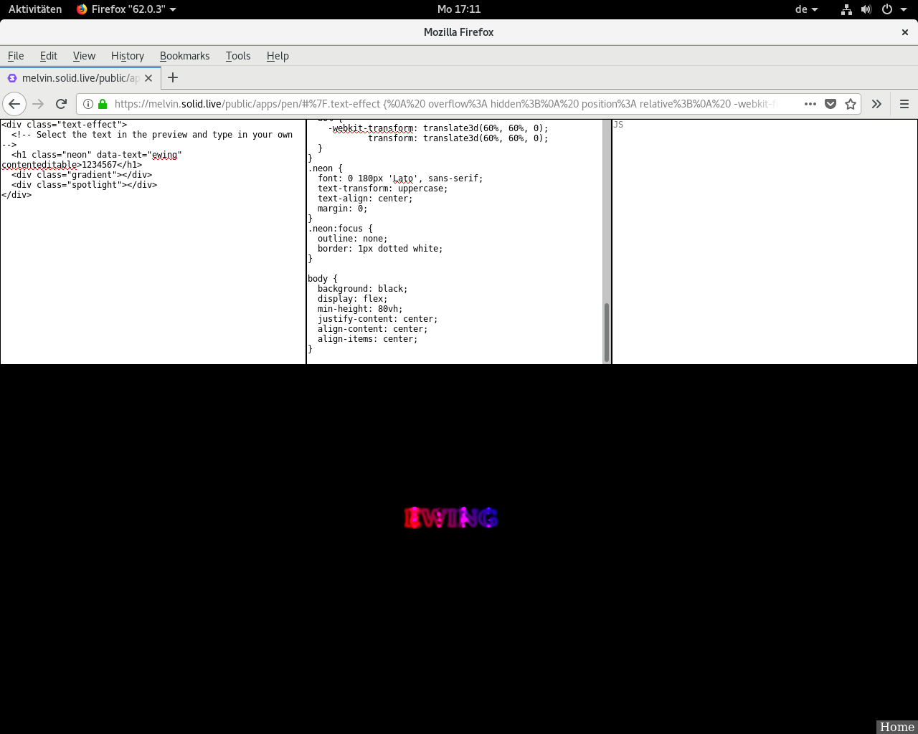Viewport: 918px width, 734px height.
Task: Click the Aktivitäten button
Action: click(x=35, y=9)
